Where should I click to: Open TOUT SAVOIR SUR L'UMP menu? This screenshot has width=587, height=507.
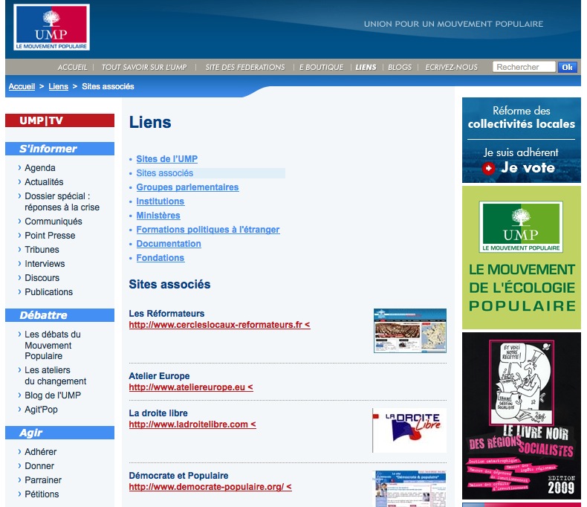[x=144, y=67]
